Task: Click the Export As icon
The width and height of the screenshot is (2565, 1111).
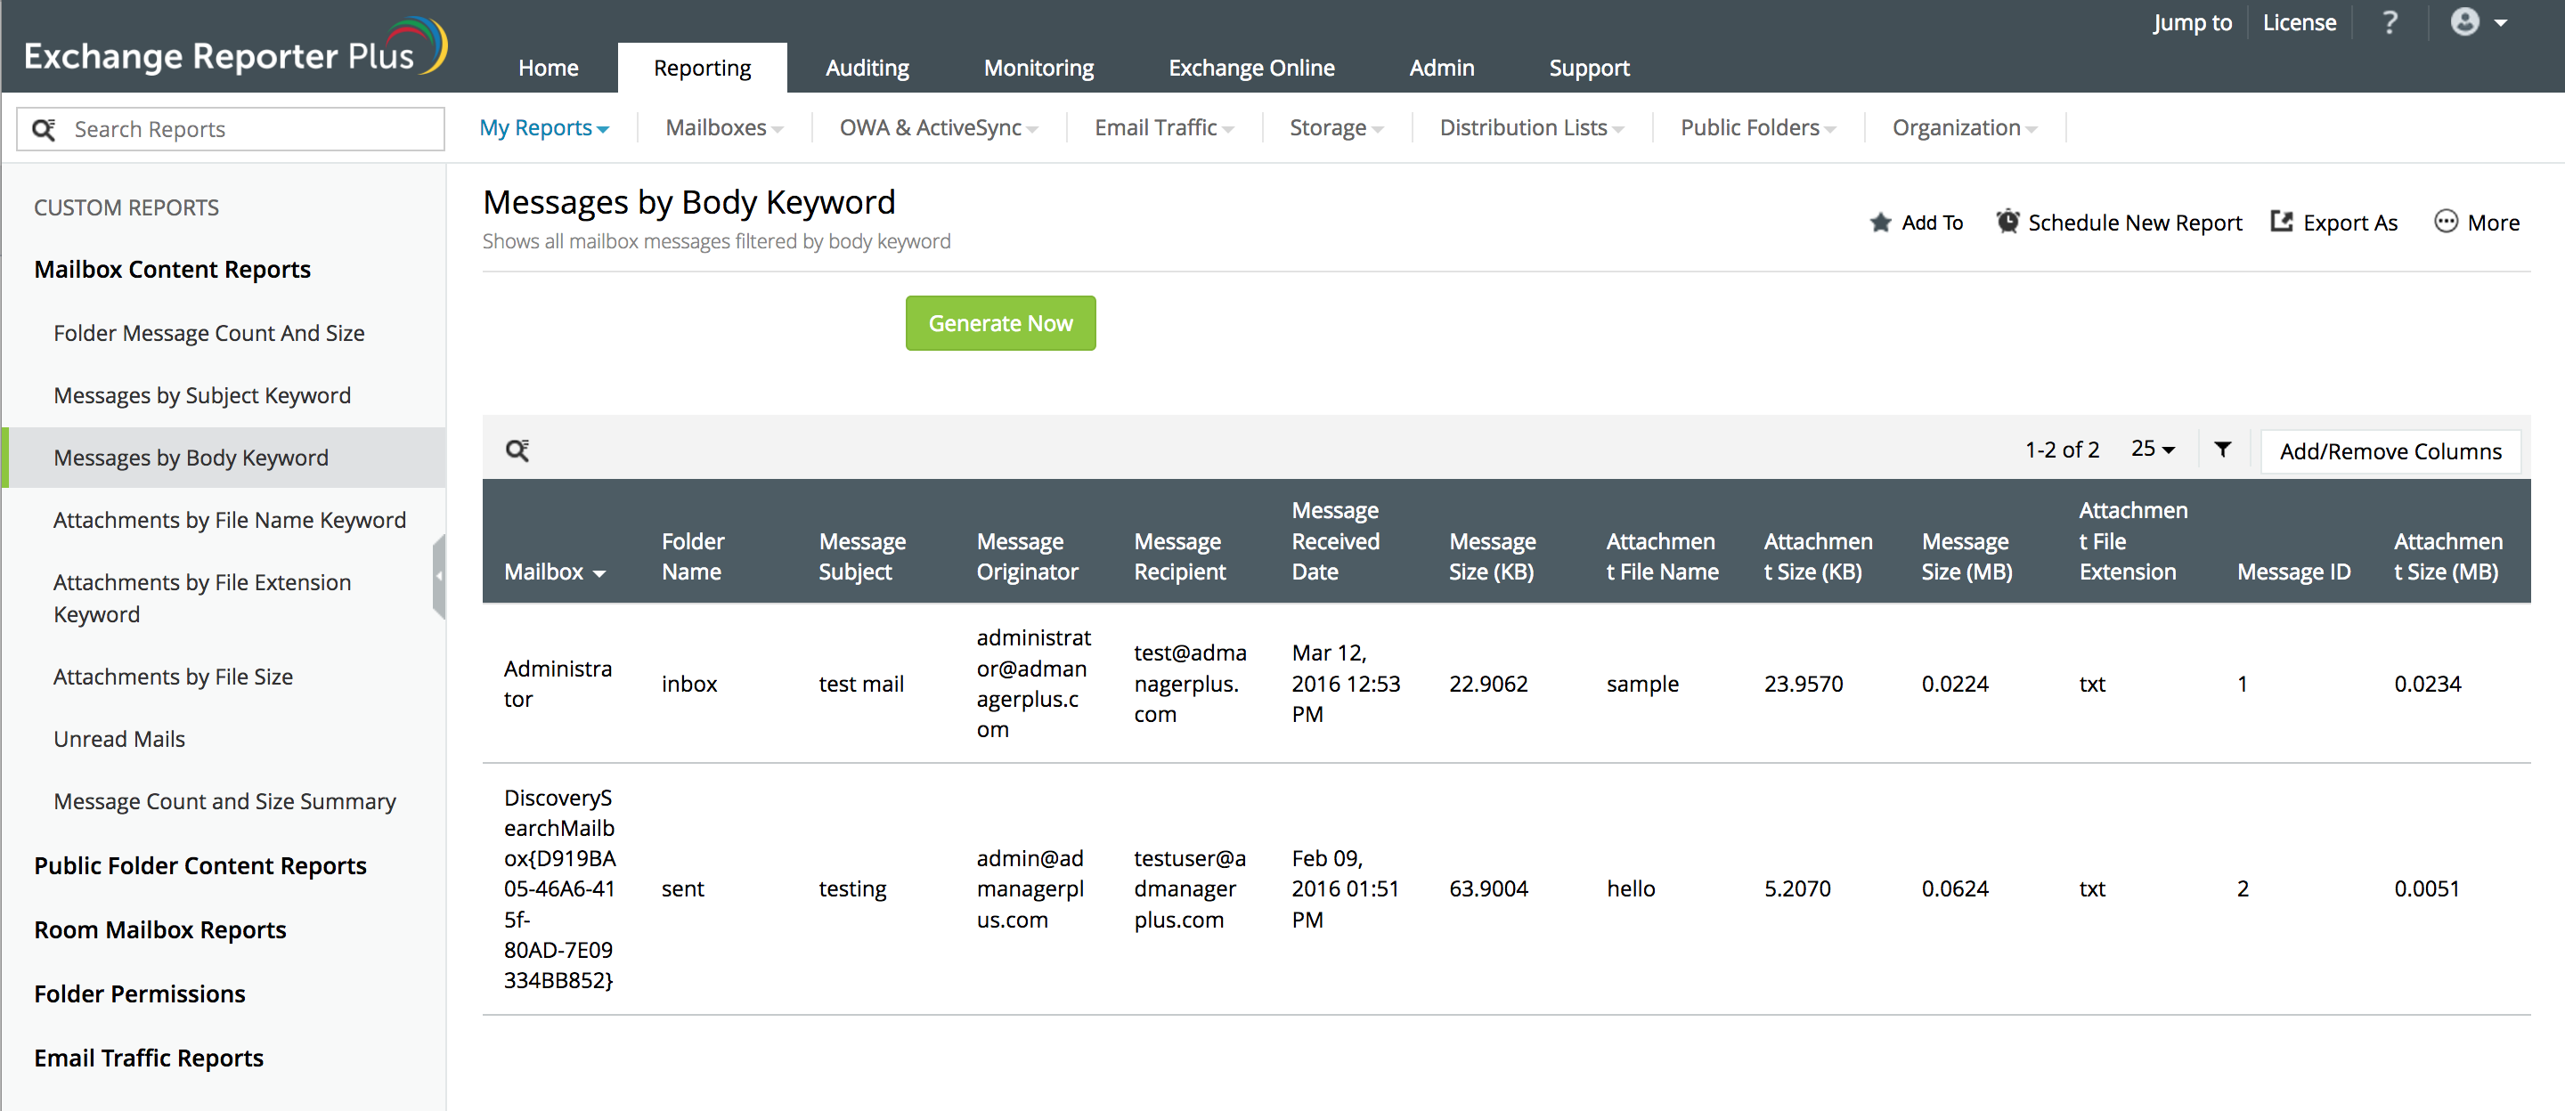Action: click(x=2280, y=221)
